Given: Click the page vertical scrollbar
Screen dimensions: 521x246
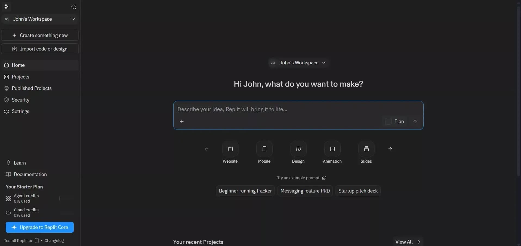Looking at the screenshot, I should tap(519, 91).
